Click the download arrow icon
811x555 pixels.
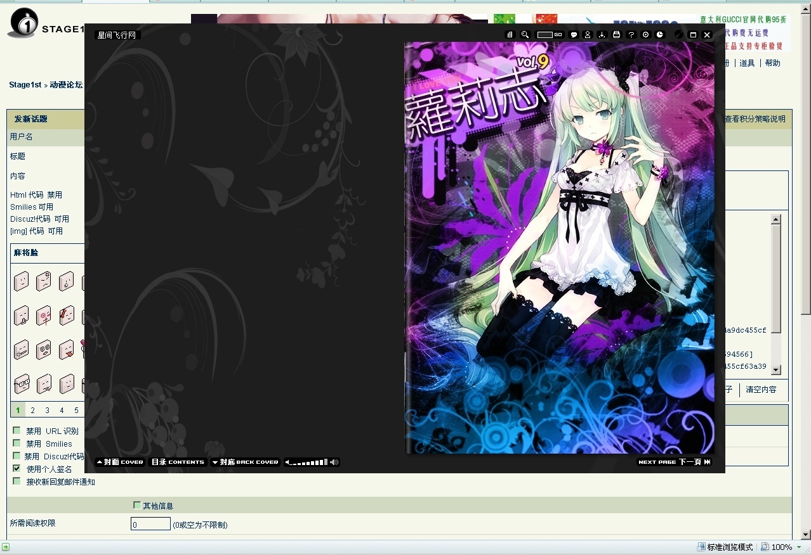coord(602,35)
